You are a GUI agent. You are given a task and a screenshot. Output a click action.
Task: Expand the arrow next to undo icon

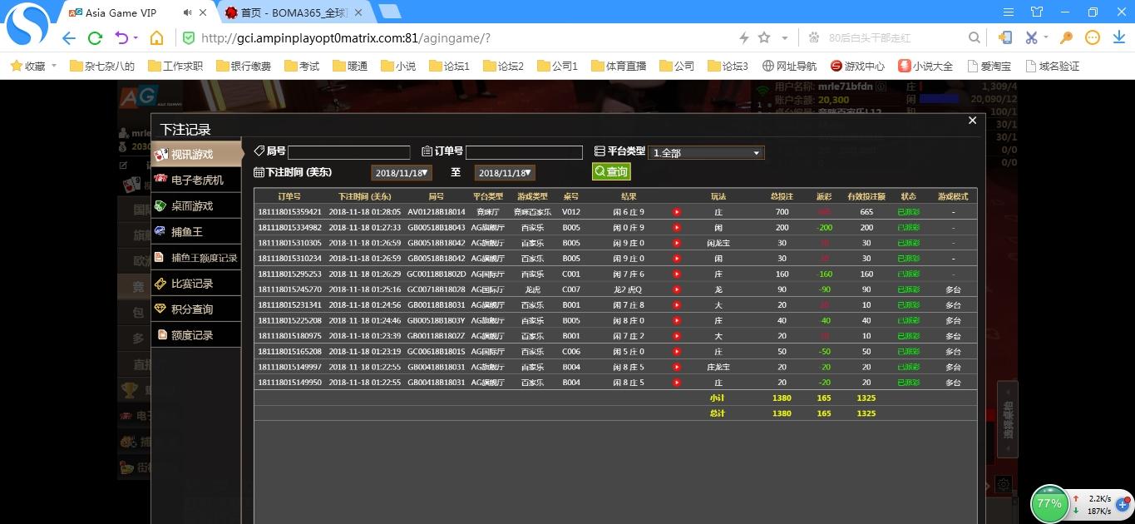136,38
